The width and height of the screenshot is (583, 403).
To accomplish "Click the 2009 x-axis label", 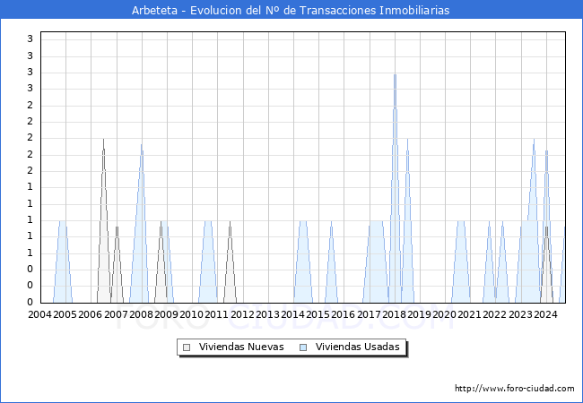I will coord(166,314).
